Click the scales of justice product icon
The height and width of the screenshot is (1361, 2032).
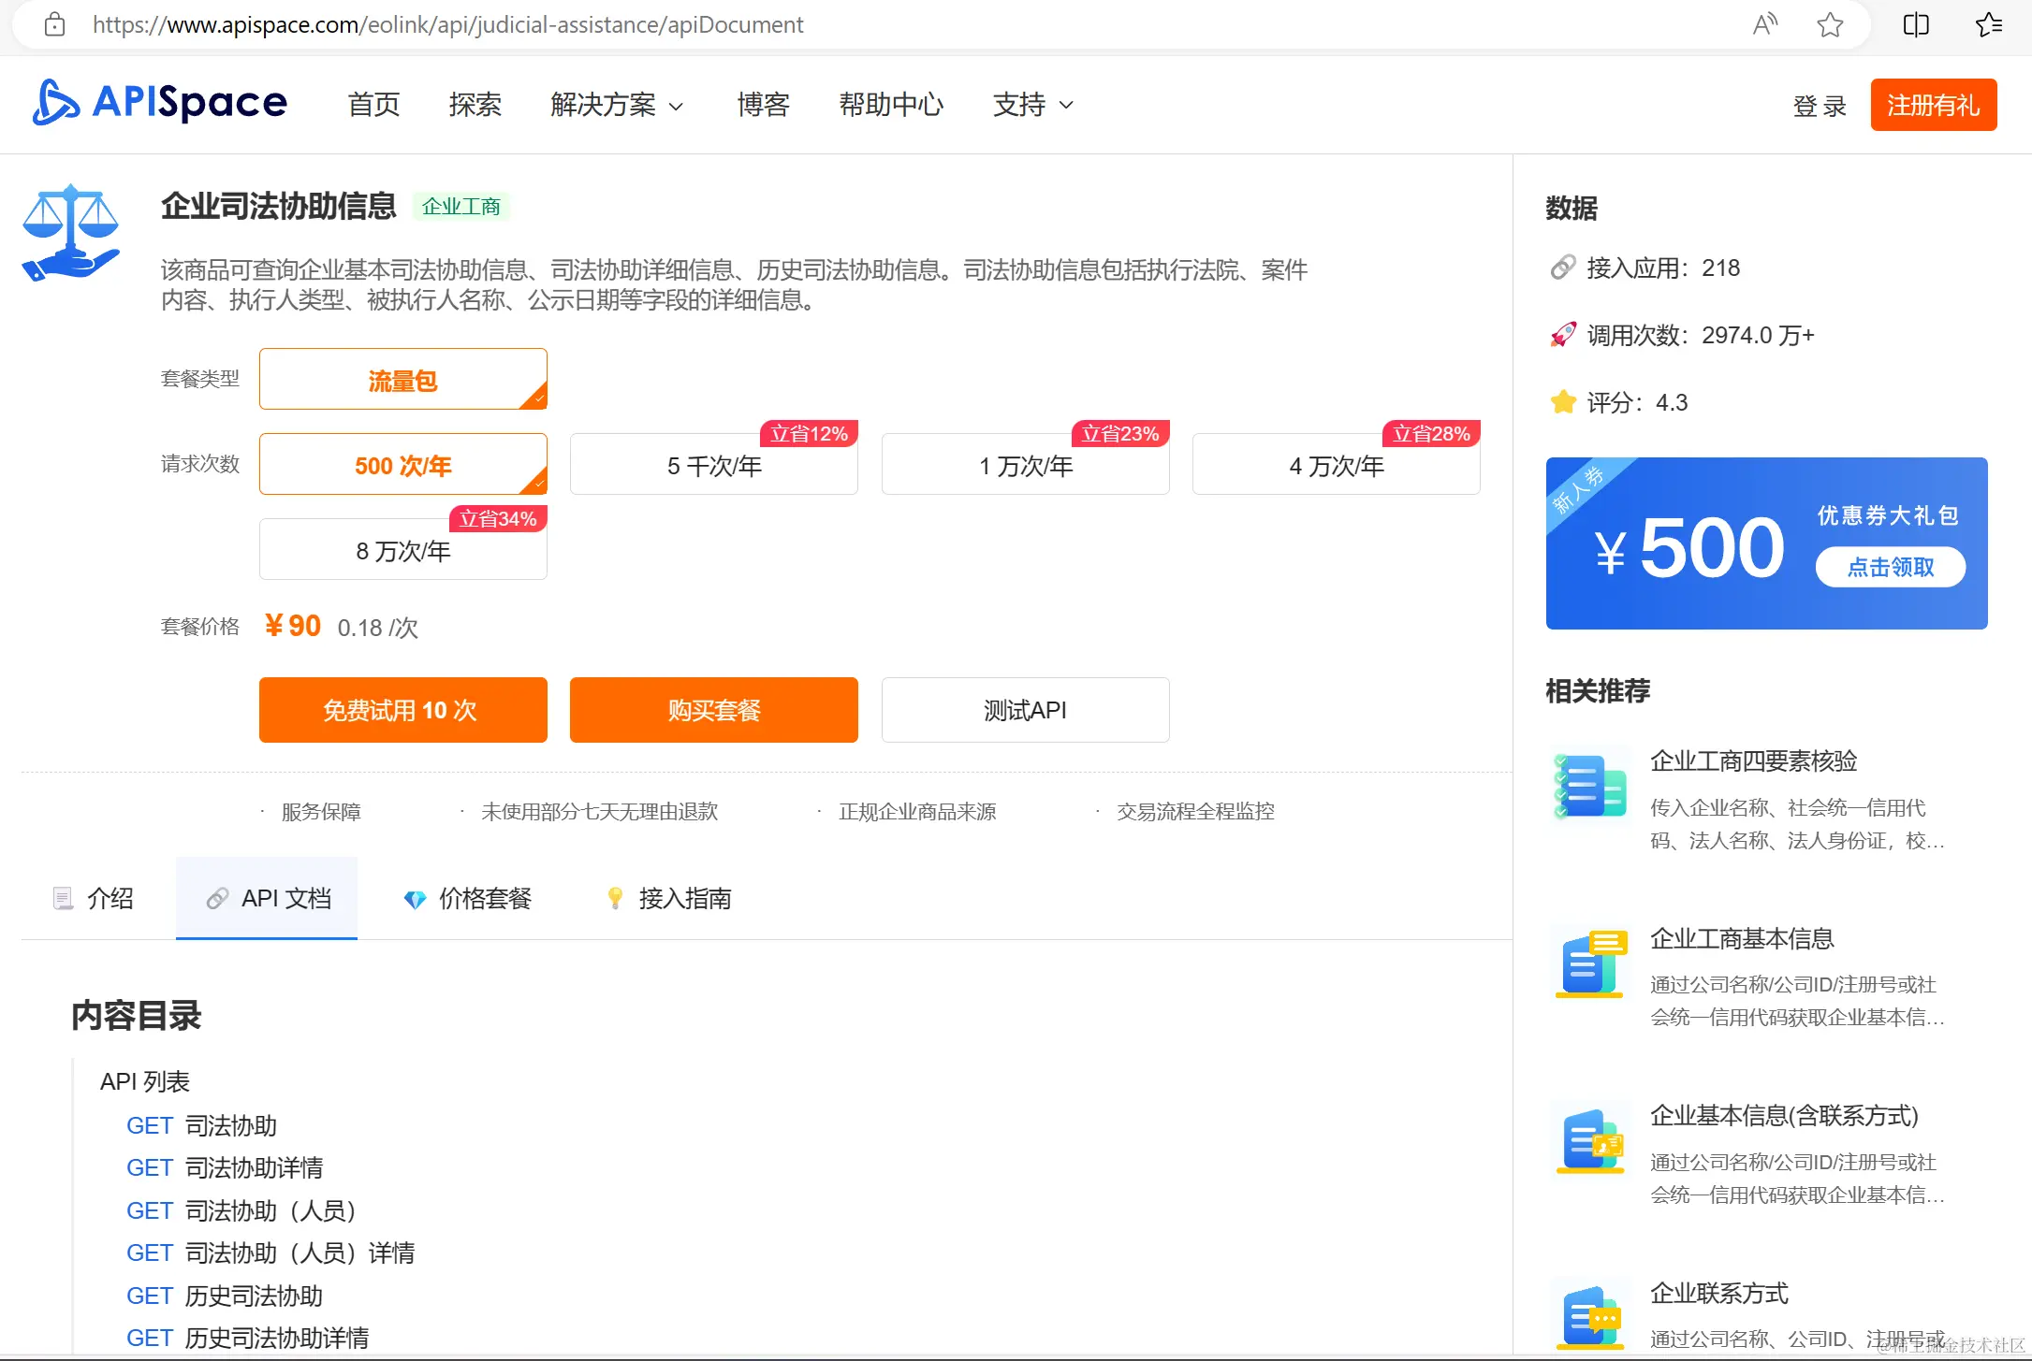(x=71, y=233)
